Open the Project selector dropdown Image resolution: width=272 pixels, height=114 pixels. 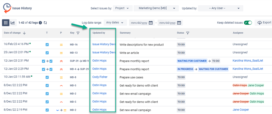[x=123, y=8]
